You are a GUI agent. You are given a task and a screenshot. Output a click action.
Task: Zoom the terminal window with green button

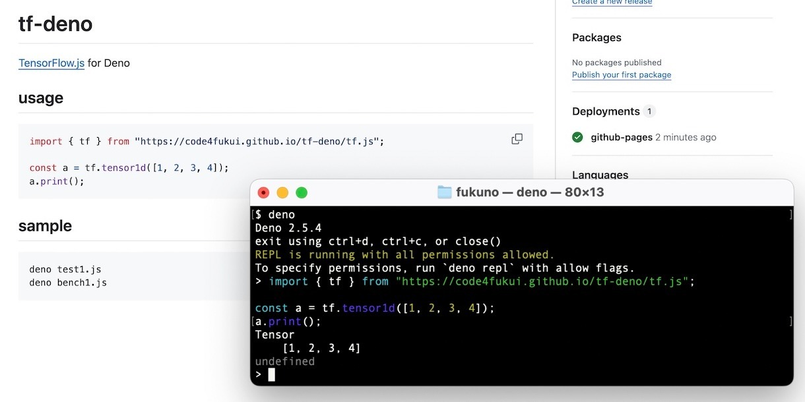[x=302, y=193]
